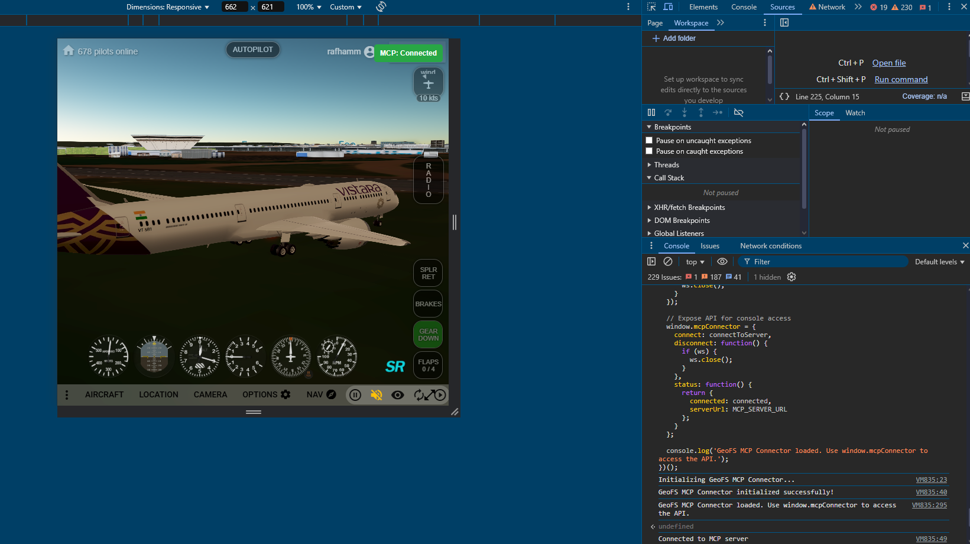The image size is (970, 544).
Task: Click the inspect element picker icon
Action: point(651,7)
